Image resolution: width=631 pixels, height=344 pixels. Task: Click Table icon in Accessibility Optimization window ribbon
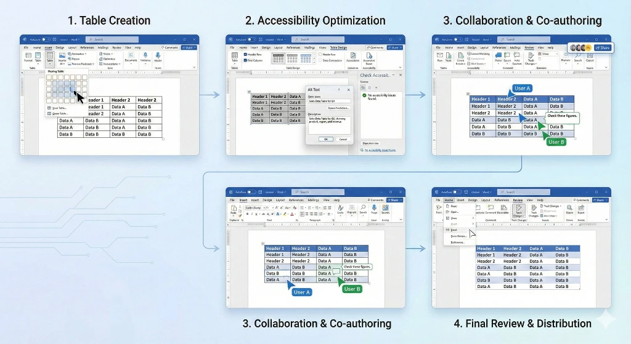pyautogui.click(x=235, y=56)
